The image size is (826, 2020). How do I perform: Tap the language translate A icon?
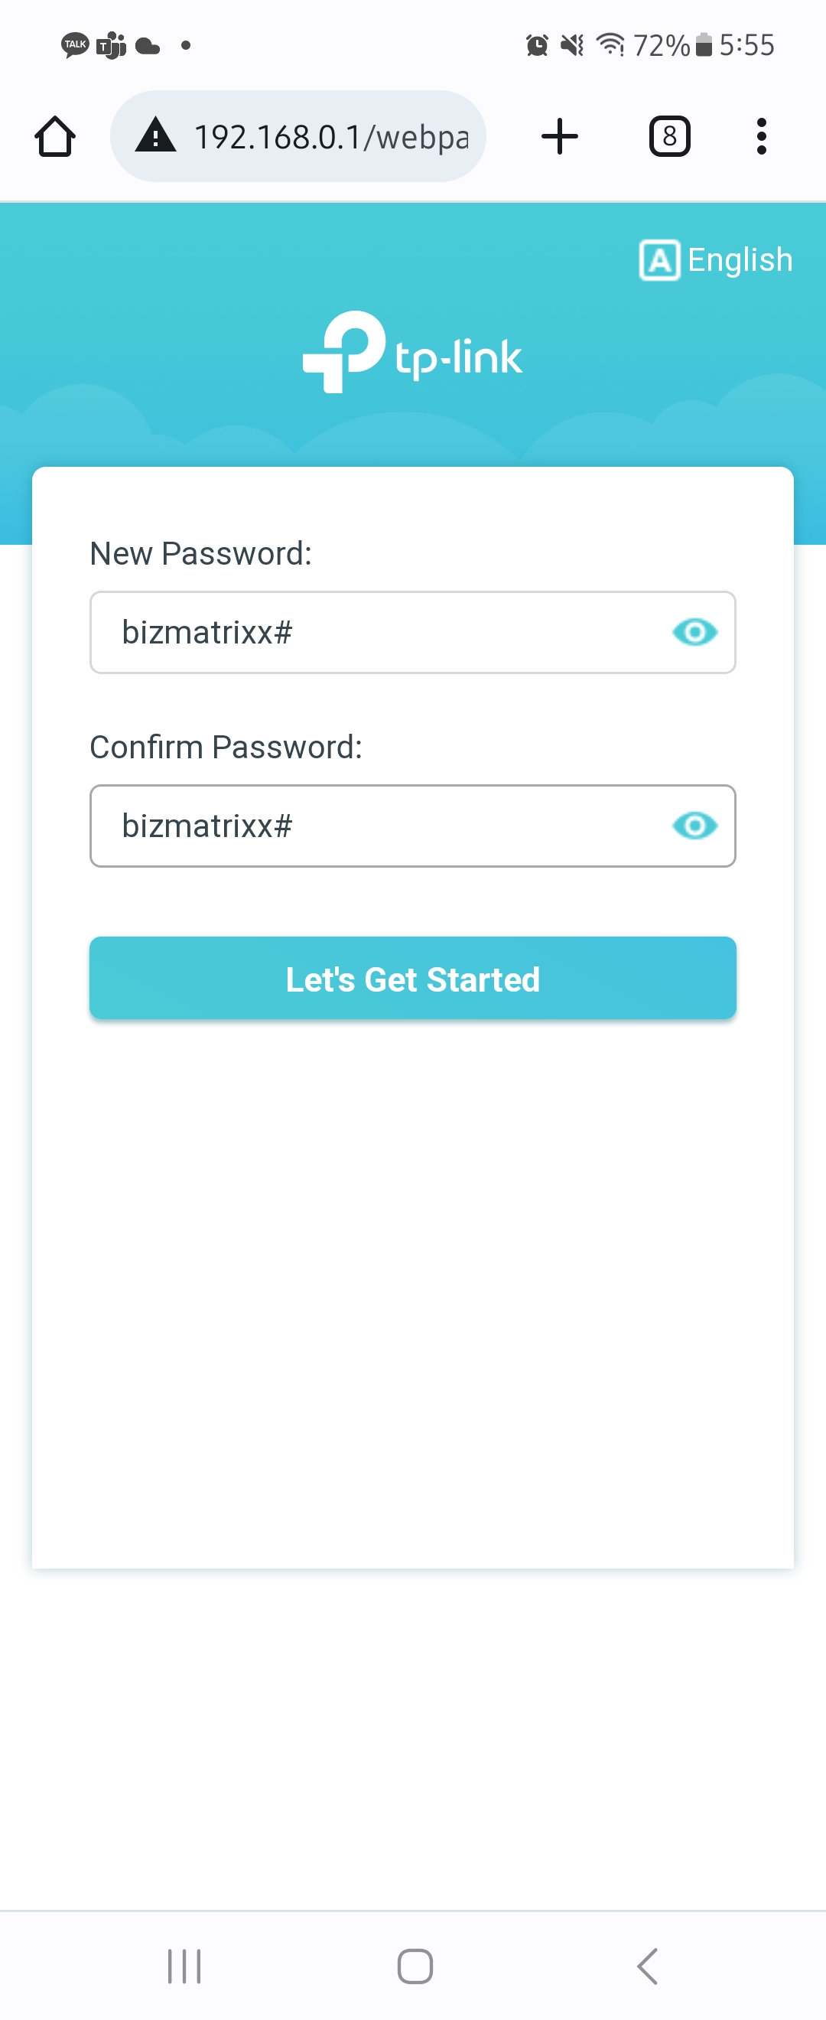point(659,259)
